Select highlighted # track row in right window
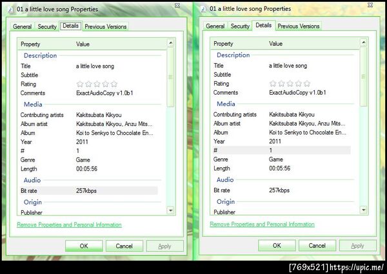The width and height of the screenshot is (387, 274). coord(282,151)
